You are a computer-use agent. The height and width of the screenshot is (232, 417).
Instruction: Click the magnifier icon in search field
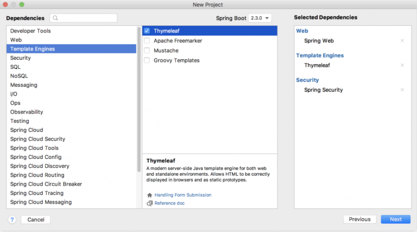click(x=55, y=18)
